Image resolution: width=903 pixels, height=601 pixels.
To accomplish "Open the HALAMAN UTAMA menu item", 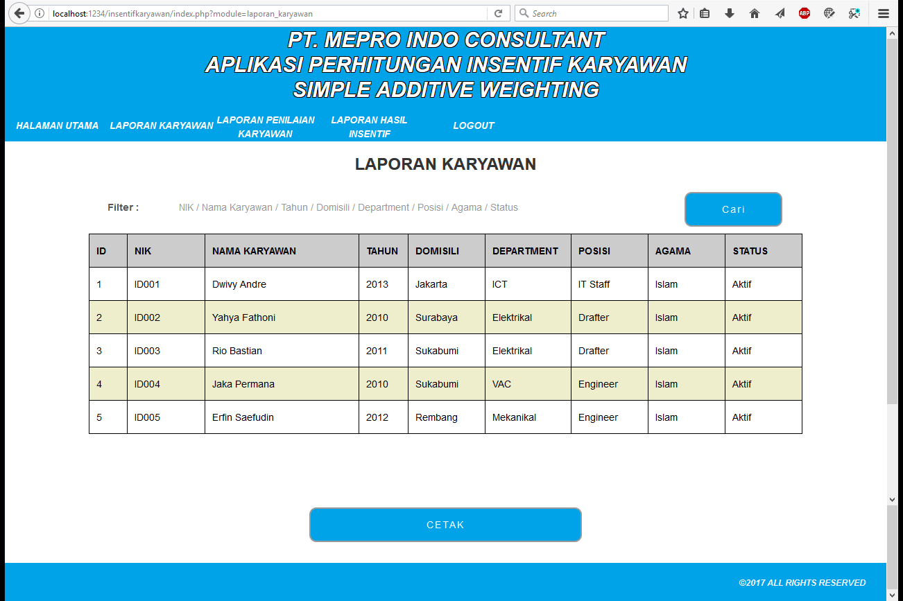I will 58,125.
